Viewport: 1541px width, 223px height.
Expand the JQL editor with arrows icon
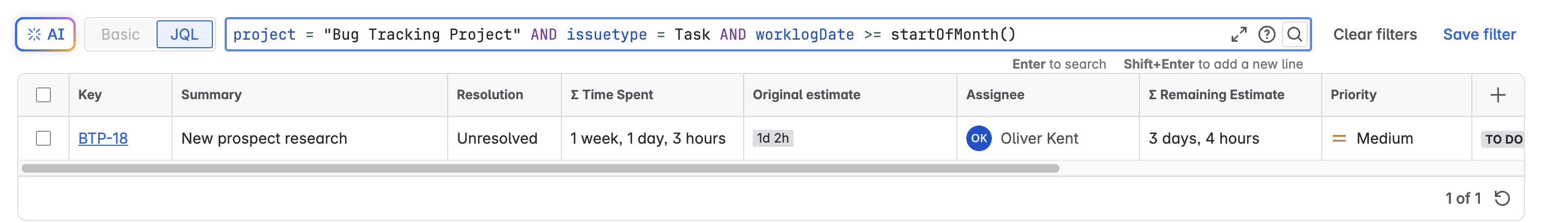coord(1238,35)
